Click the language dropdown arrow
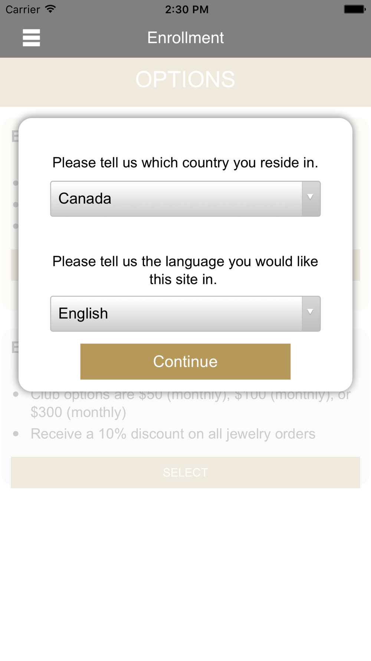371x661 pixels. (311, 314)
